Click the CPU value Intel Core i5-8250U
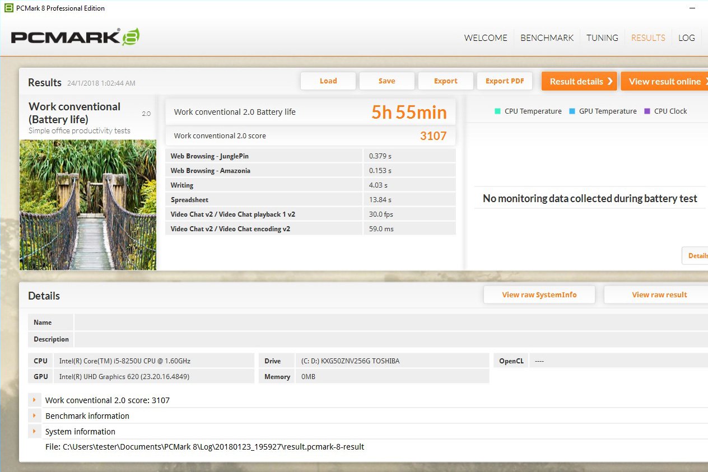The height and width of the screenshot is (472, 708). 125,361
